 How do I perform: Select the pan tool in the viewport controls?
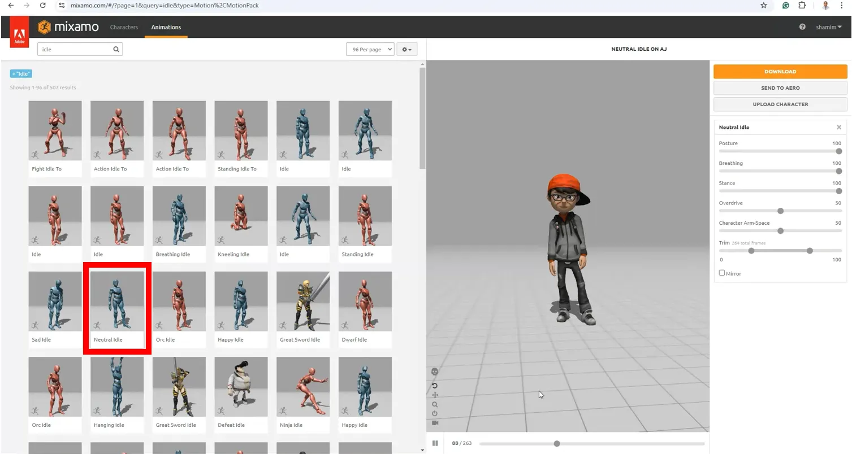435,395
